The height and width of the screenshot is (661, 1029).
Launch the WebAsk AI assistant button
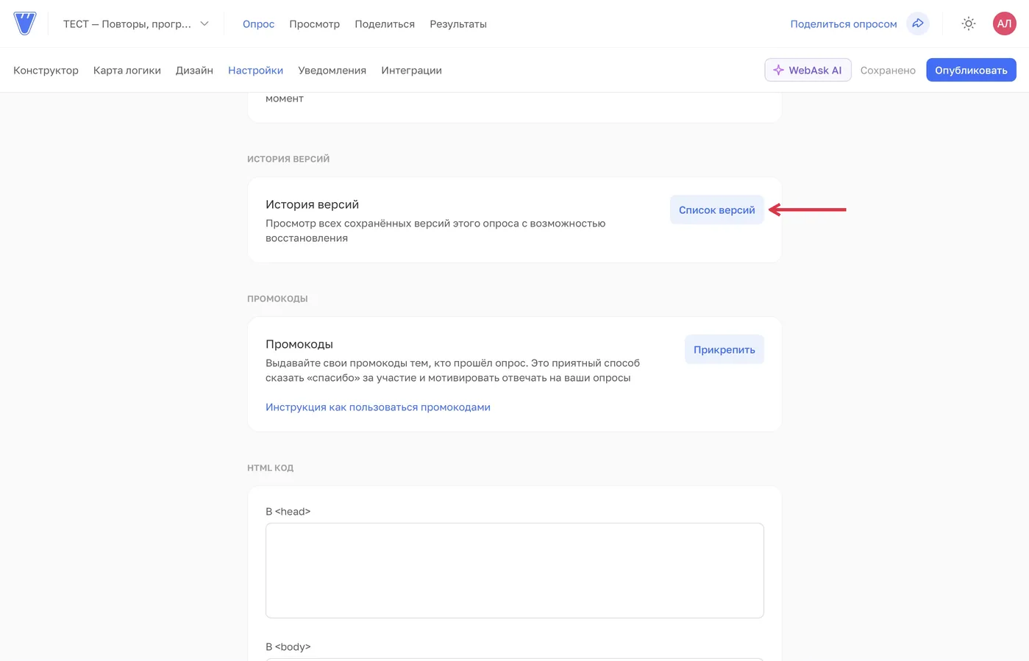(x=808, y=70)
